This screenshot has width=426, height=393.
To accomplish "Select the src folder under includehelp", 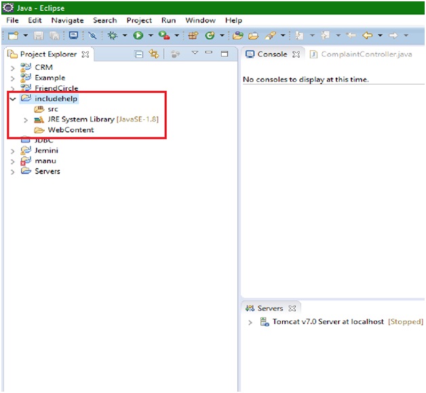I will click(52, 109).
